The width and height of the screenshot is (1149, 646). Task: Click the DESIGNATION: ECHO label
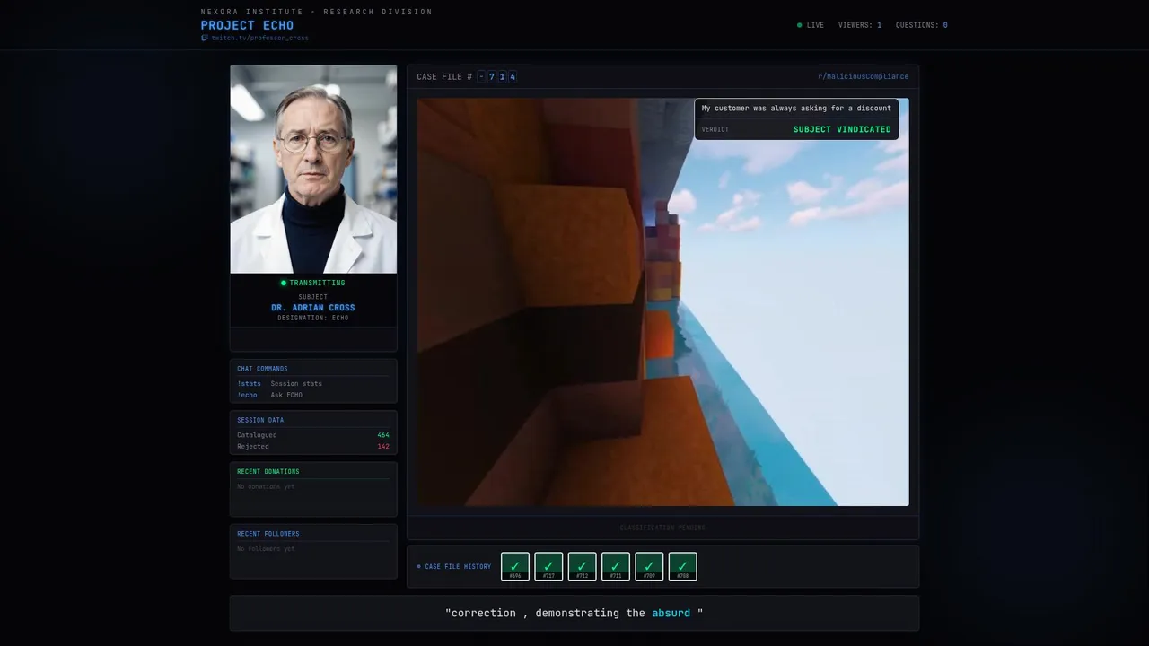coord(313,318)
